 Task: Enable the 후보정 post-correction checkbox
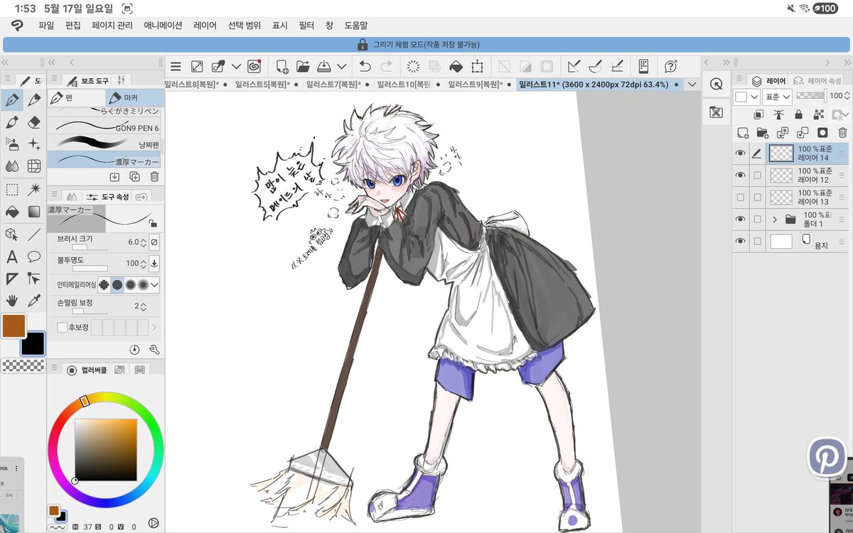point(62,328)
